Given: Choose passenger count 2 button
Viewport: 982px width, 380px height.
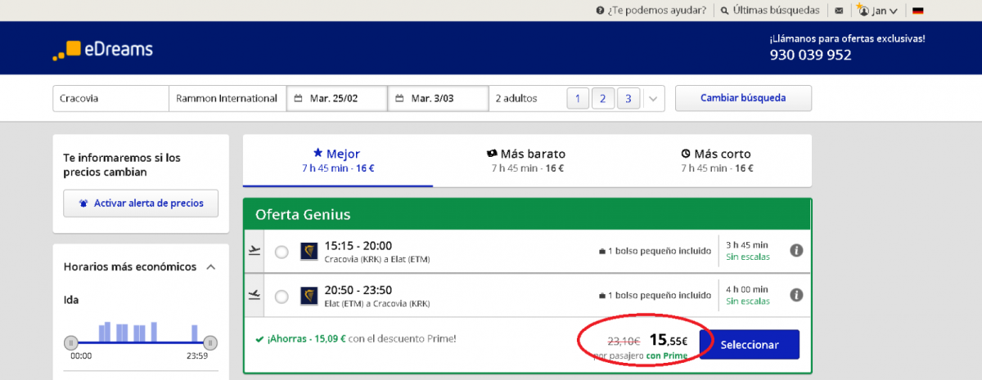Looking at the screenshot, I should pyautogui.click(x=602, y=99).
